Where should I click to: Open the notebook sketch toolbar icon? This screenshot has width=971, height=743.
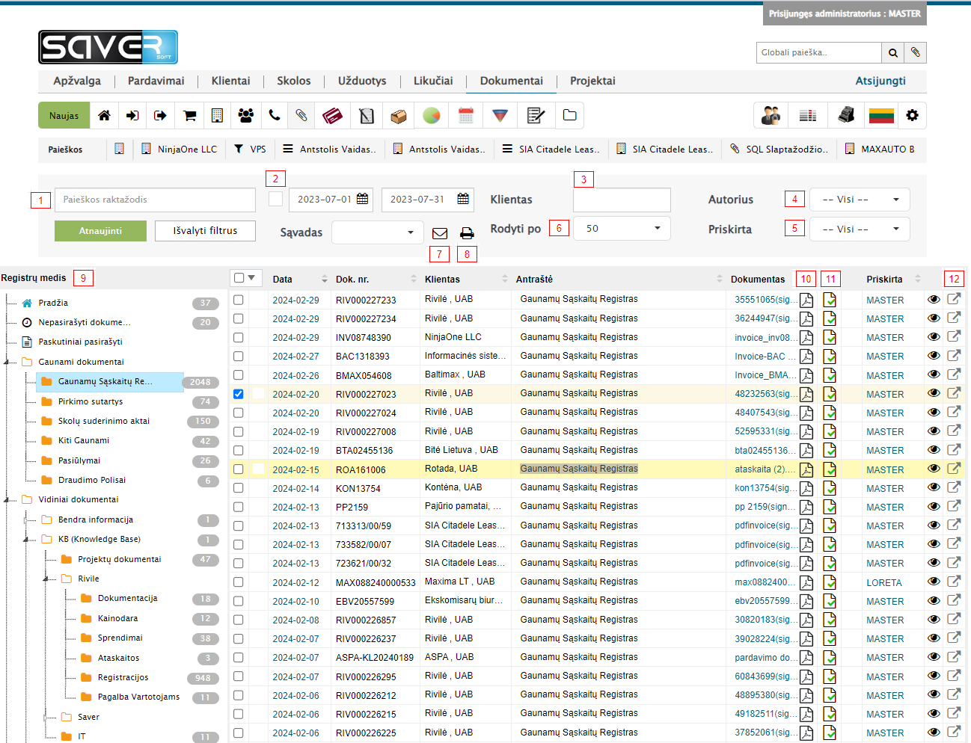(x=367, y=116)
